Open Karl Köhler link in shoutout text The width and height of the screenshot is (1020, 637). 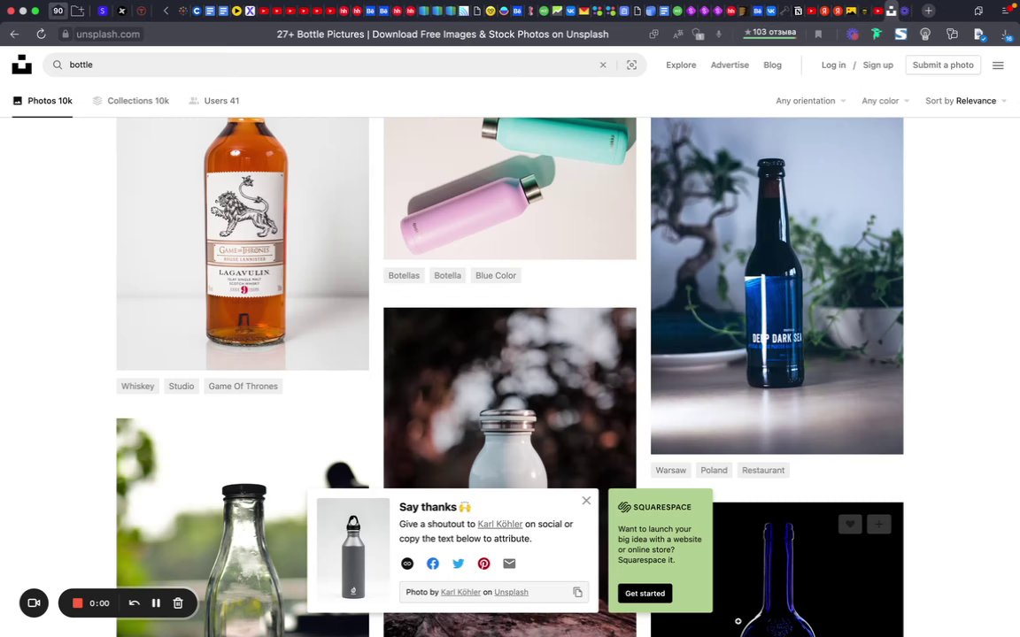499,524
